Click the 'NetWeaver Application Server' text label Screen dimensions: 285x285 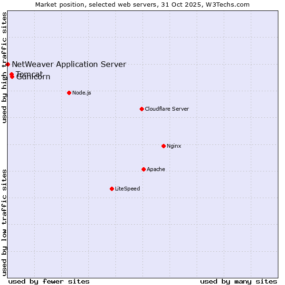[x=69, y=64]
